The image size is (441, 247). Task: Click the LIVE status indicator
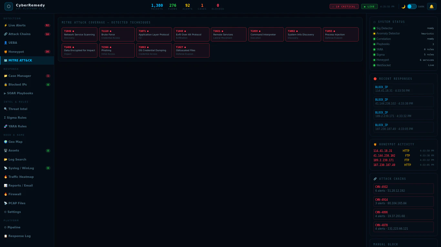(x=369, y=6)
